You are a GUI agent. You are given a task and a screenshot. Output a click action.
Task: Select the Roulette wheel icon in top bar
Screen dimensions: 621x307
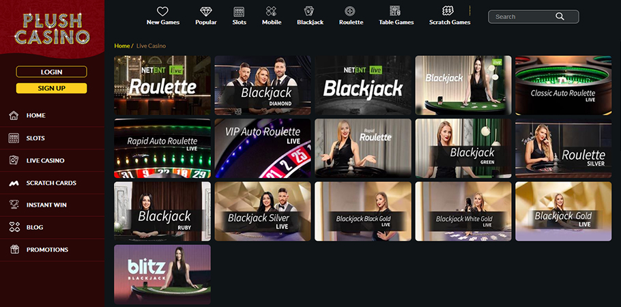(350, 12)
